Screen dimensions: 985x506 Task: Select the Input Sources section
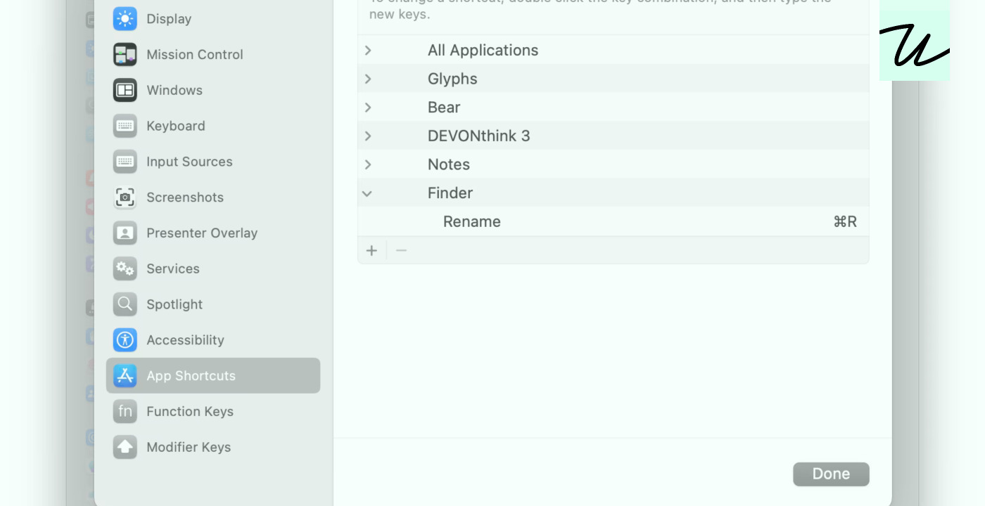[x=213, y=162]
